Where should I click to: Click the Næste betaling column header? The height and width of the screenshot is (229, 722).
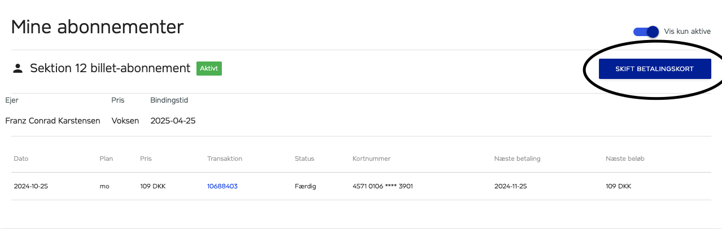coord(517,158)
